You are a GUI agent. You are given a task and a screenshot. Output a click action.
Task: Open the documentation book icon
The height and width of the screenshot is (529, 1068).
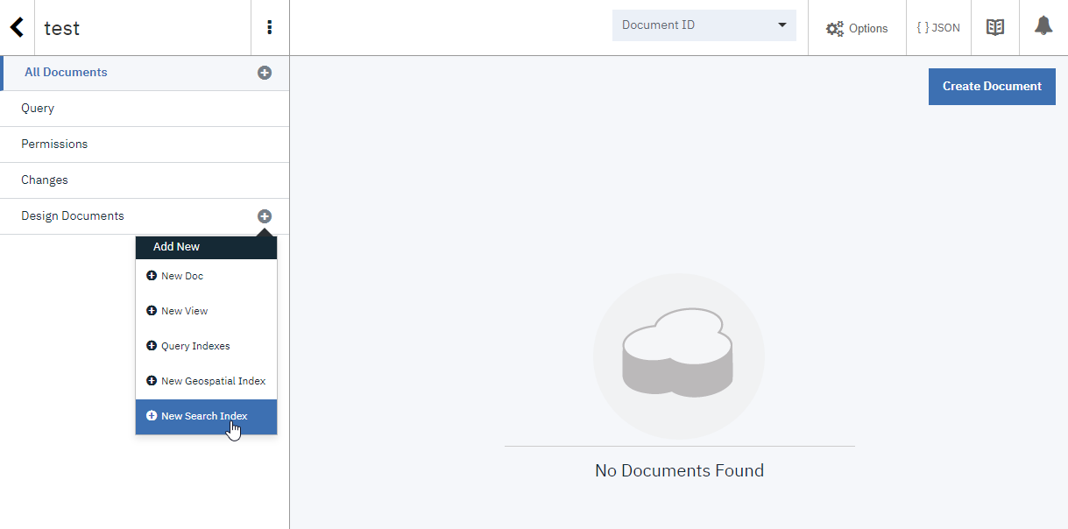click(995, 27)
